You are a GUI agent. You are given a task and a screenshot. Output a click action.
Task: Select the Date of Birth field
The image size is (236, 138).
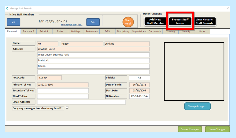pyautogui.click(x=139, y=85)
